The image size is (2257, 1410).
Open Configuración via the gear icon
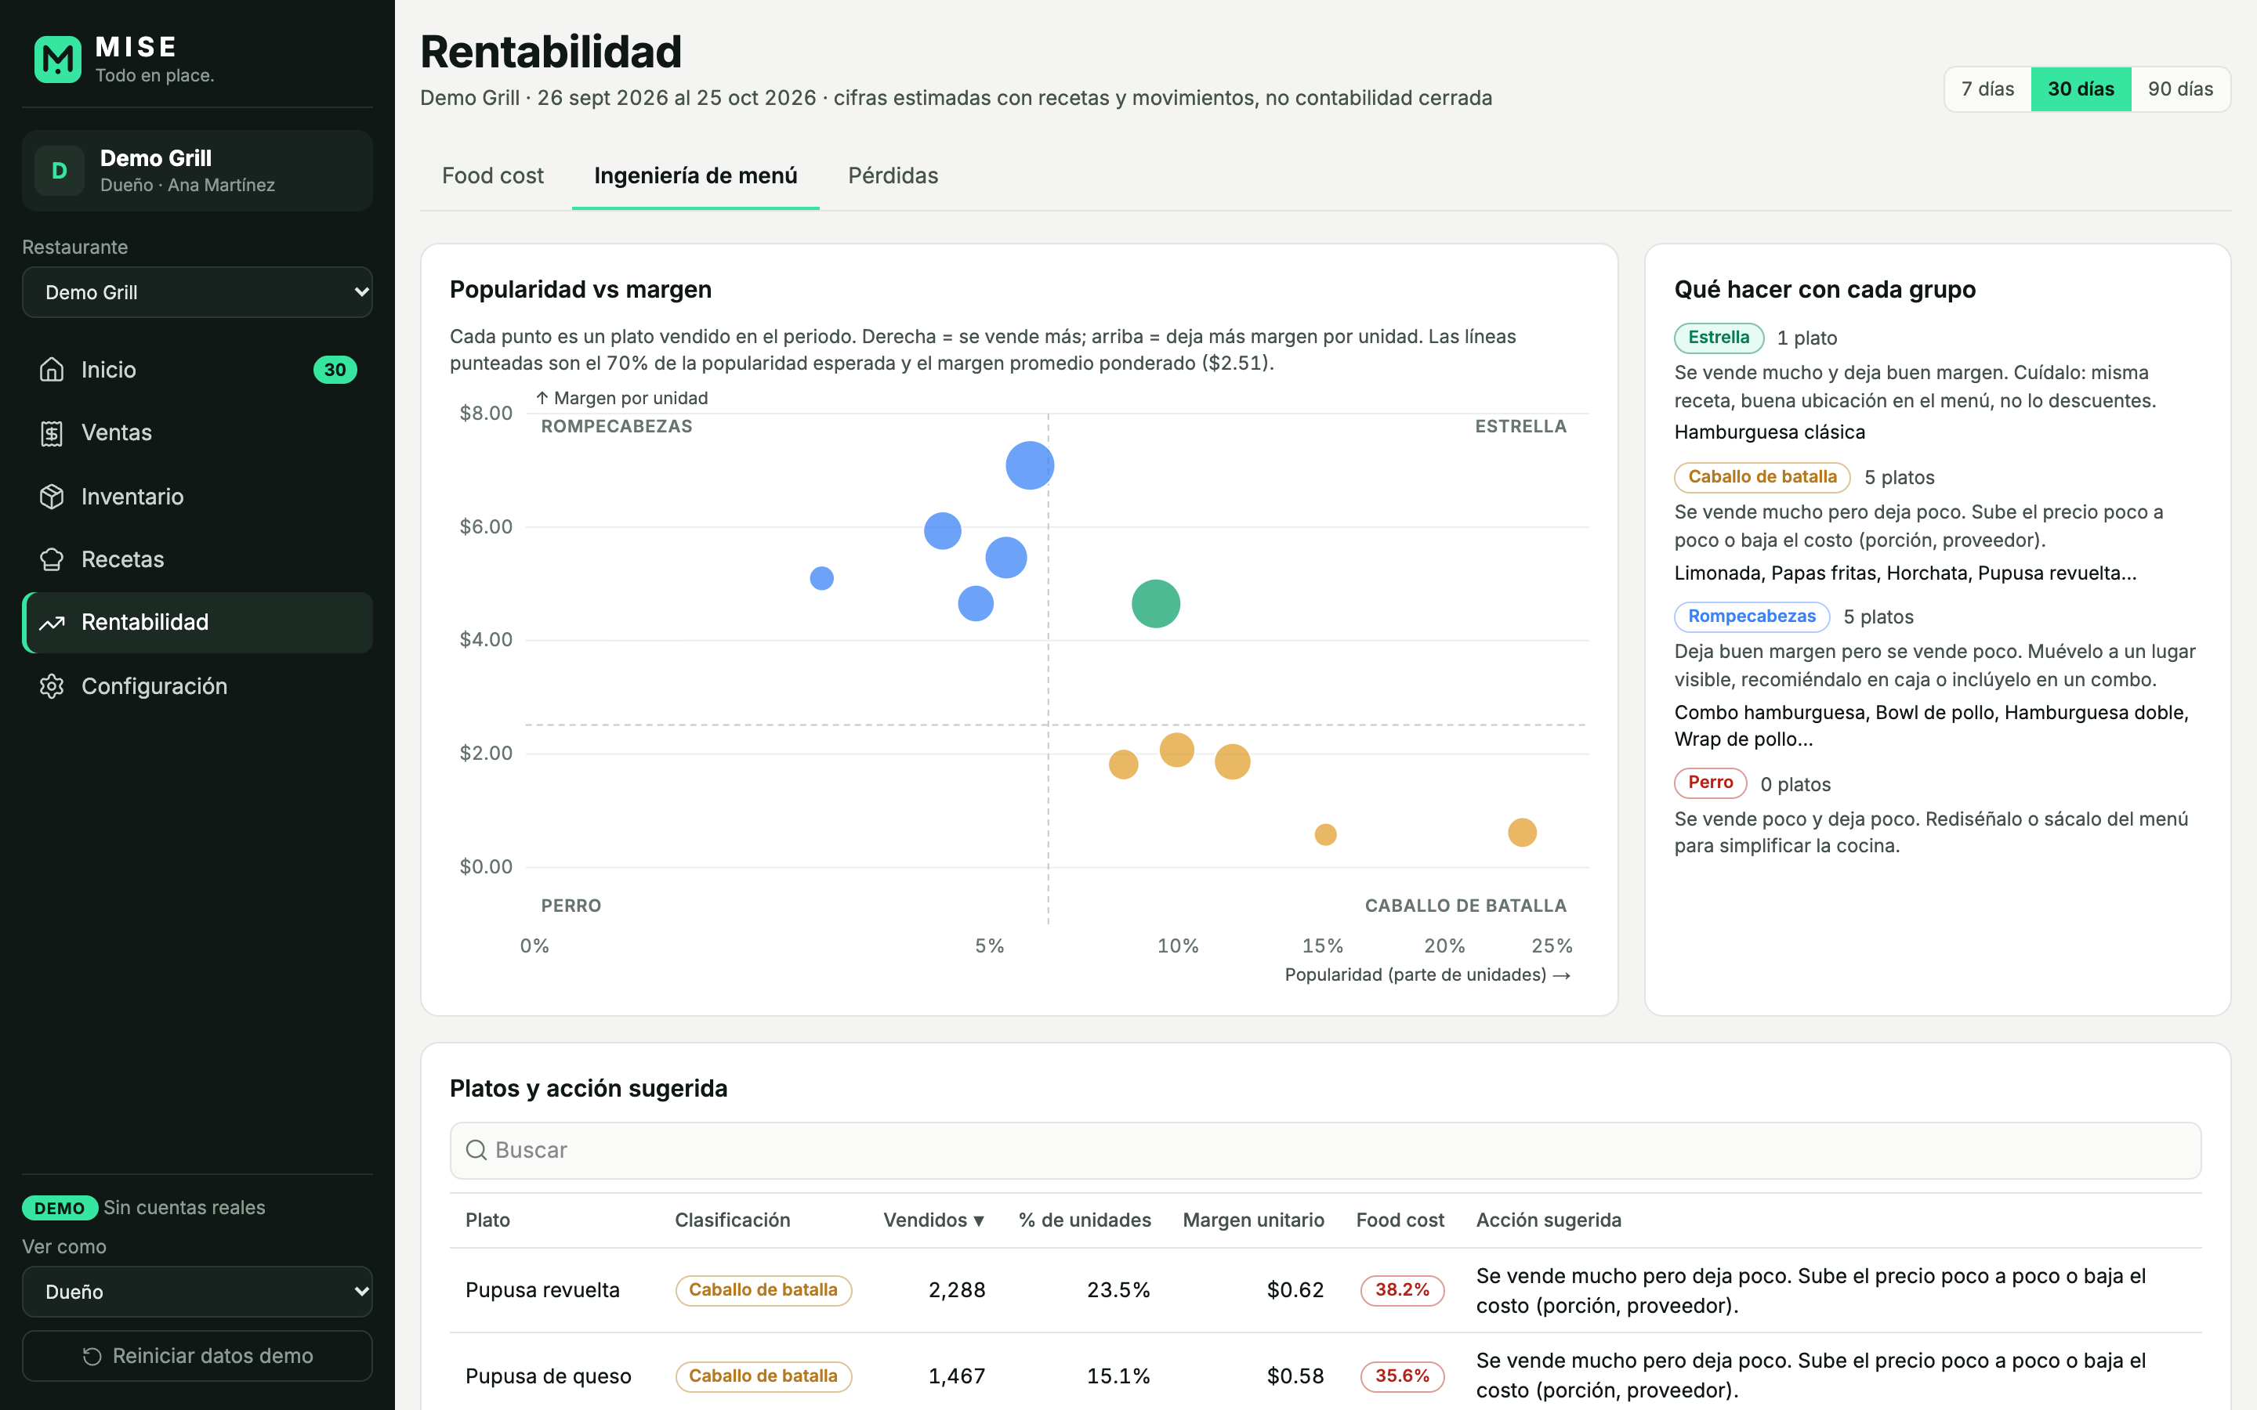[53, 686]
